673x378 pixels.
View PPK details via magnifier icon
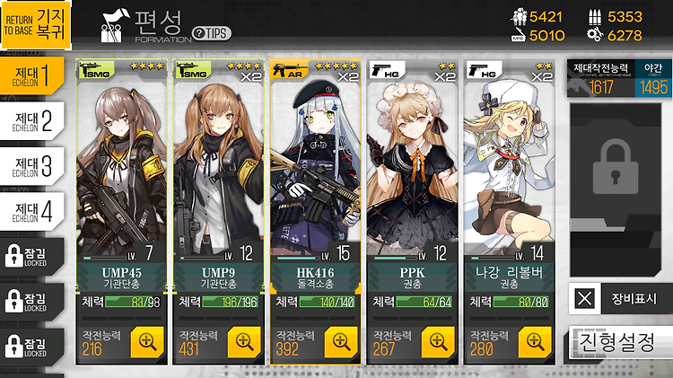[438, 342]
